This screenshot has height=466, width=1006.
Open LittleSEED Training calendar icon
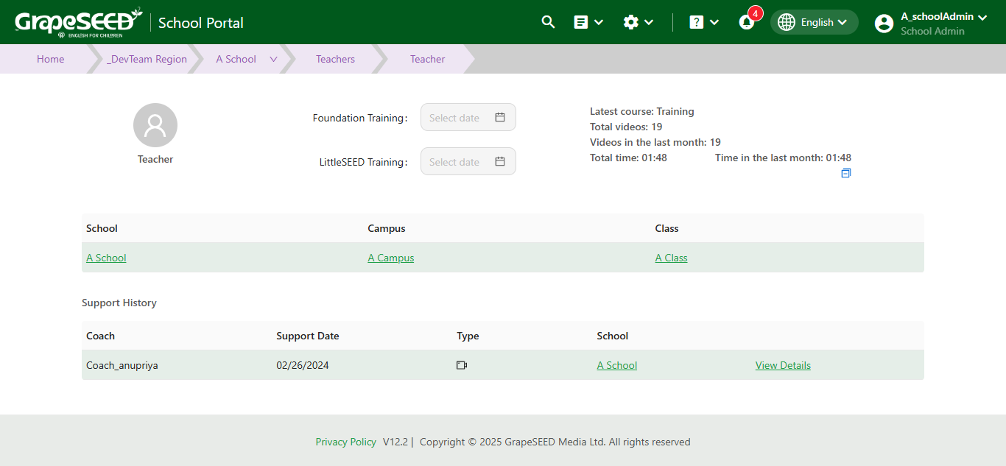tap(500, 161)
